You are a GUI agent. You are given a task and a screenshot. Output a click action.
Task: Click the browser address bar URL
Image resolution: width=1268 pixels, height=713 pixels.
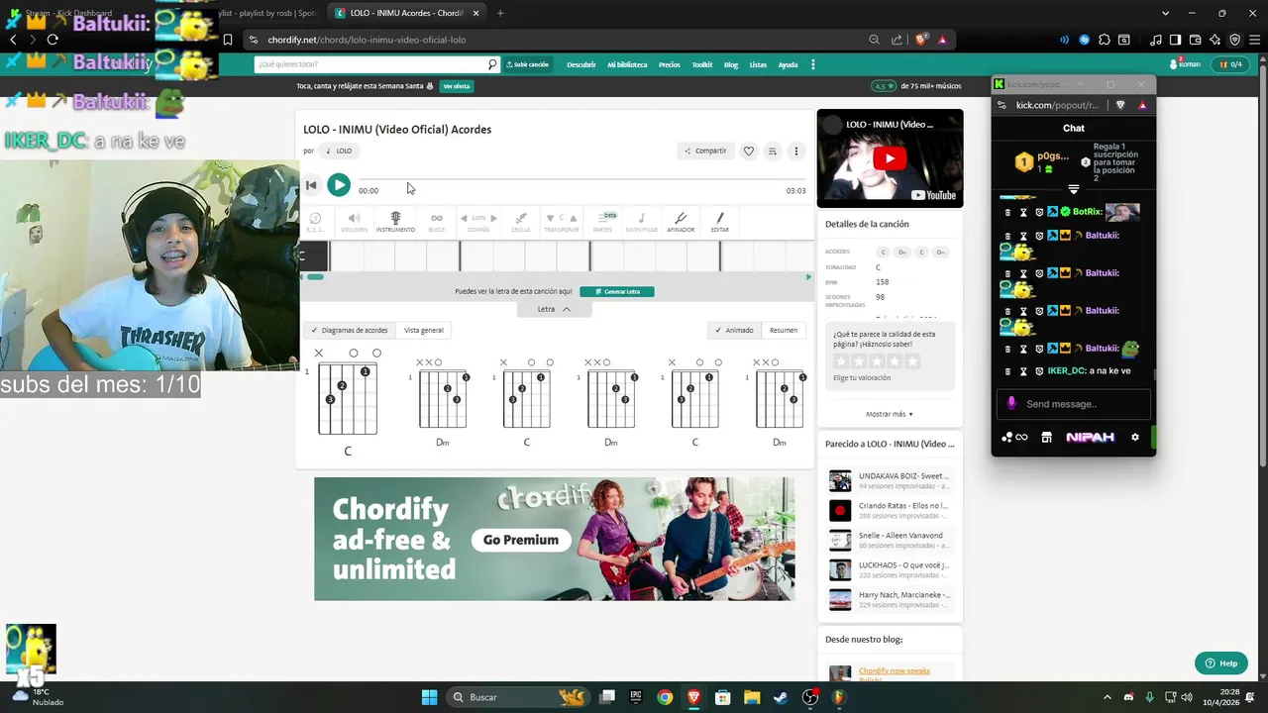(x=367, y=40)
